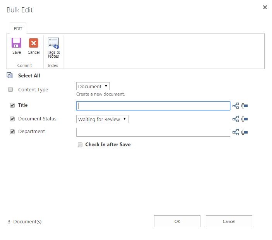272x240 pixels.
Task: Open Tags & Notes from the ribbon
Action: tap(53, 43)
